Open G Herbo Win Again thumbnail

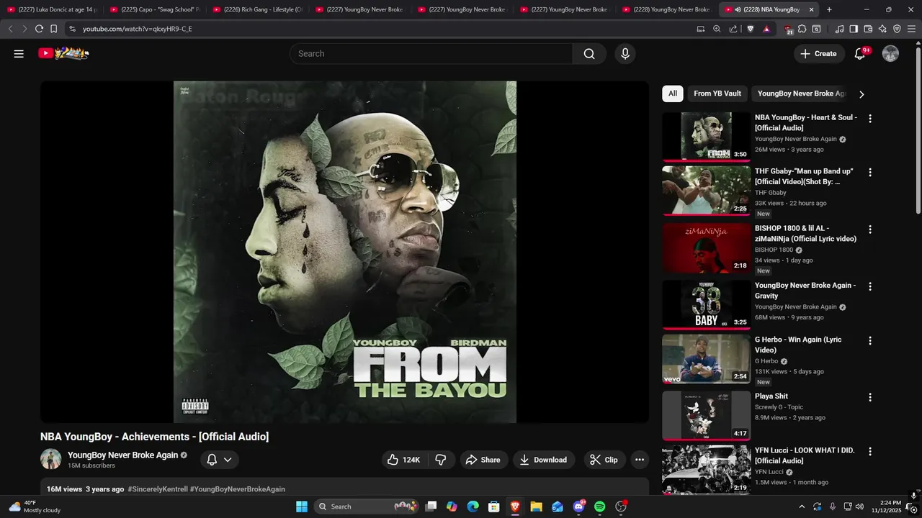(706, 359)
